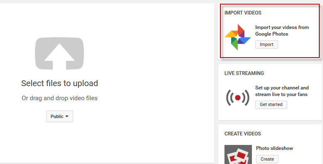Open the Public privacy dropdown

59,116
